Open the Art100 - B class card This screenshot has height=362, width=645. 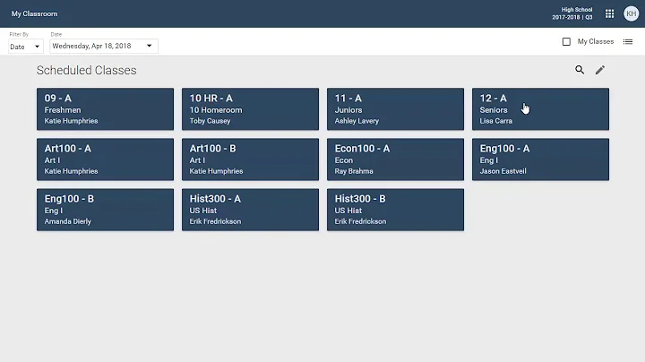[x=250, y=159]
